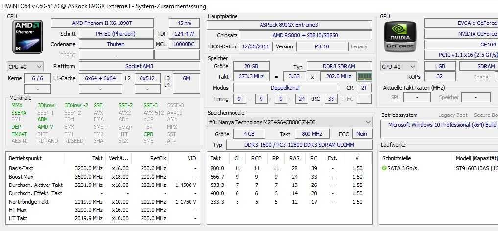Click the 45 nm process field
The height and width of the screenshot is (231, 498).
click(184, 23)
